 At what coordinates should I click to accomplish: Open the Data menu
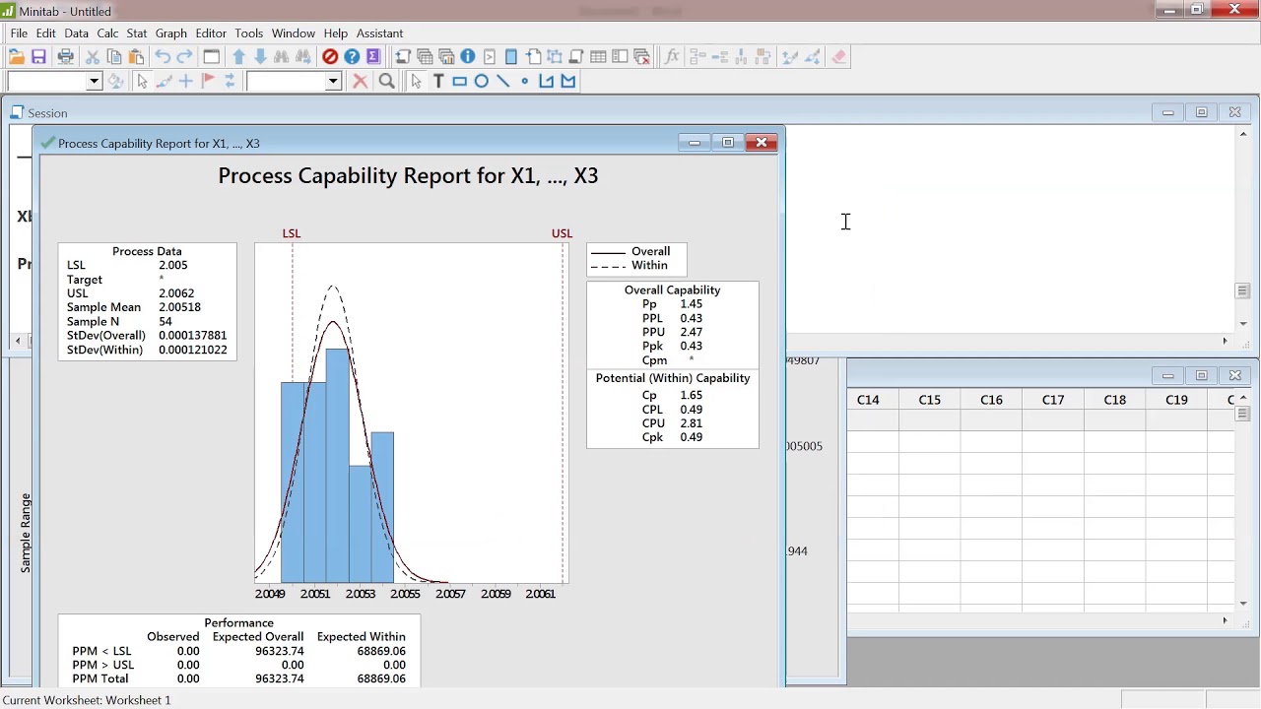[x=76, y=33]
